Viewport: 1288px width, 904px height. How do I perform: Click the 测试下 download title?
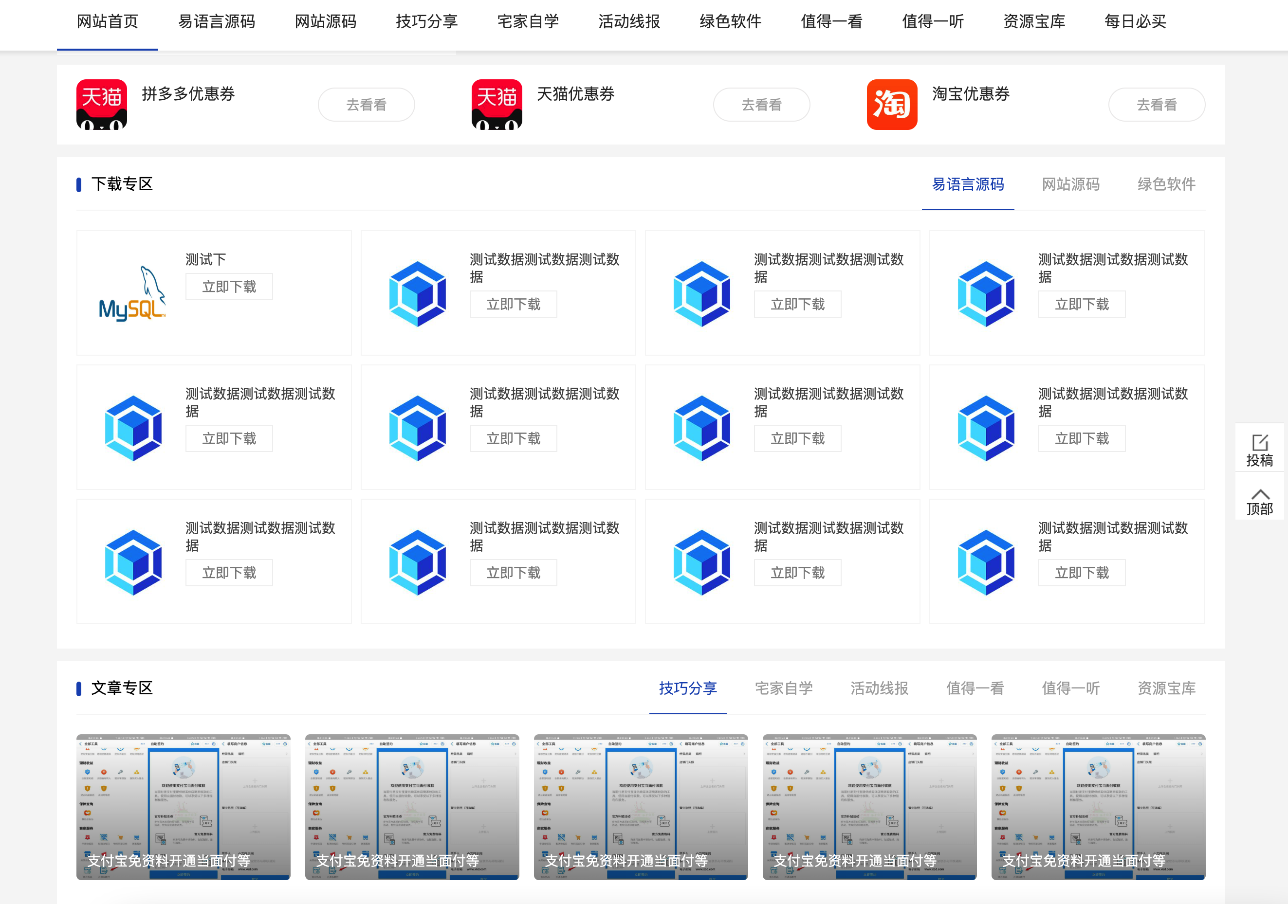pos(206,260)
